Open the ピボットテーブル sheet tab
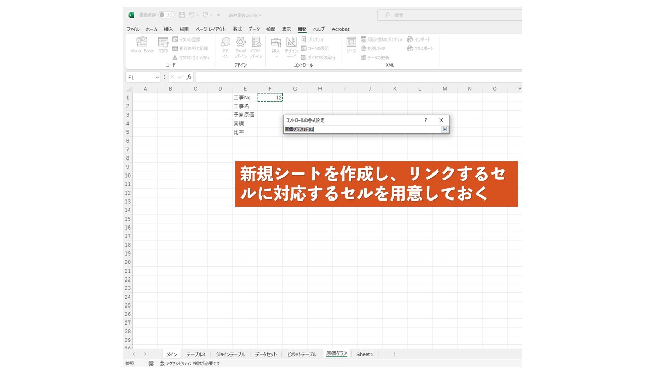The width and height of the screenshot is (666, 374). pyautogui.click(x=302, y=354)
